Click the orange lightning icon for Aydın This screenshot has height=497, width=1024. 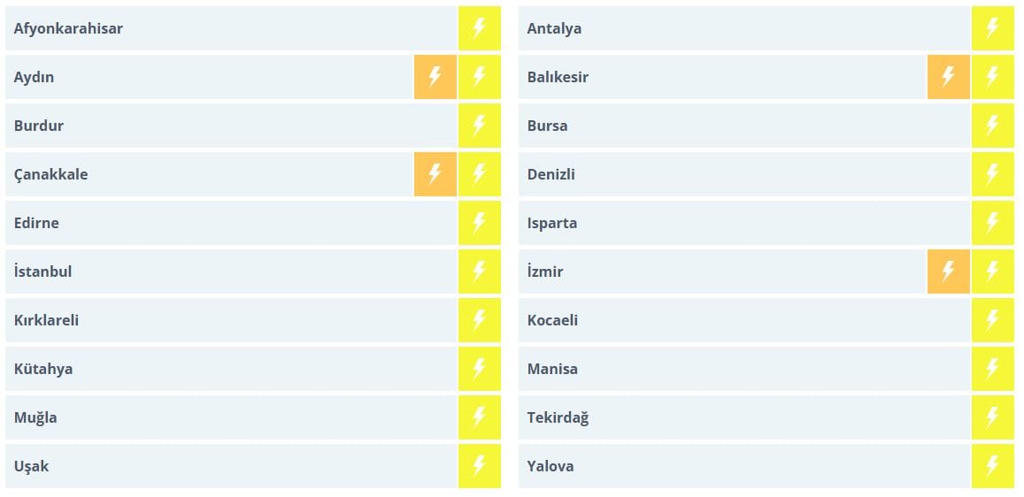[x=435, y=77]
